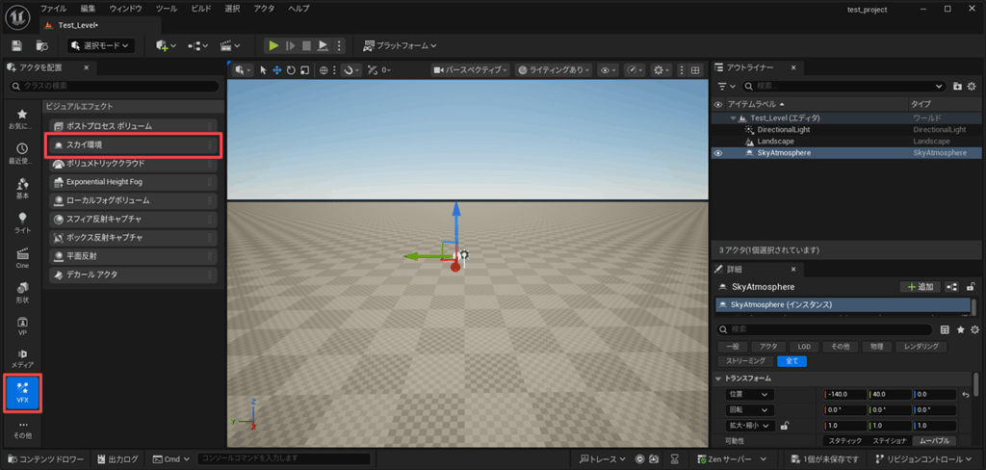Open the ビルド menu
Image resolution: width=986 pixels, height=470 pixels.
201,9
